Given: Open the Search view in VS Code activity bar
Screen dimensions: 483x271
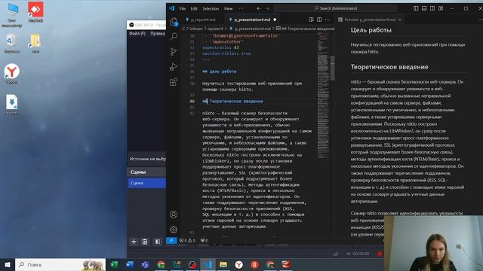Looking at the screenshot, I should coord(174,37).
